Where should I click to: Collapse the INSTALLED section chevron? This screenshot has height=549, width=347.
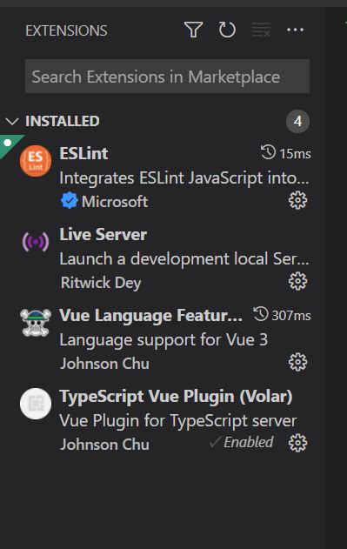click(12, 122)
